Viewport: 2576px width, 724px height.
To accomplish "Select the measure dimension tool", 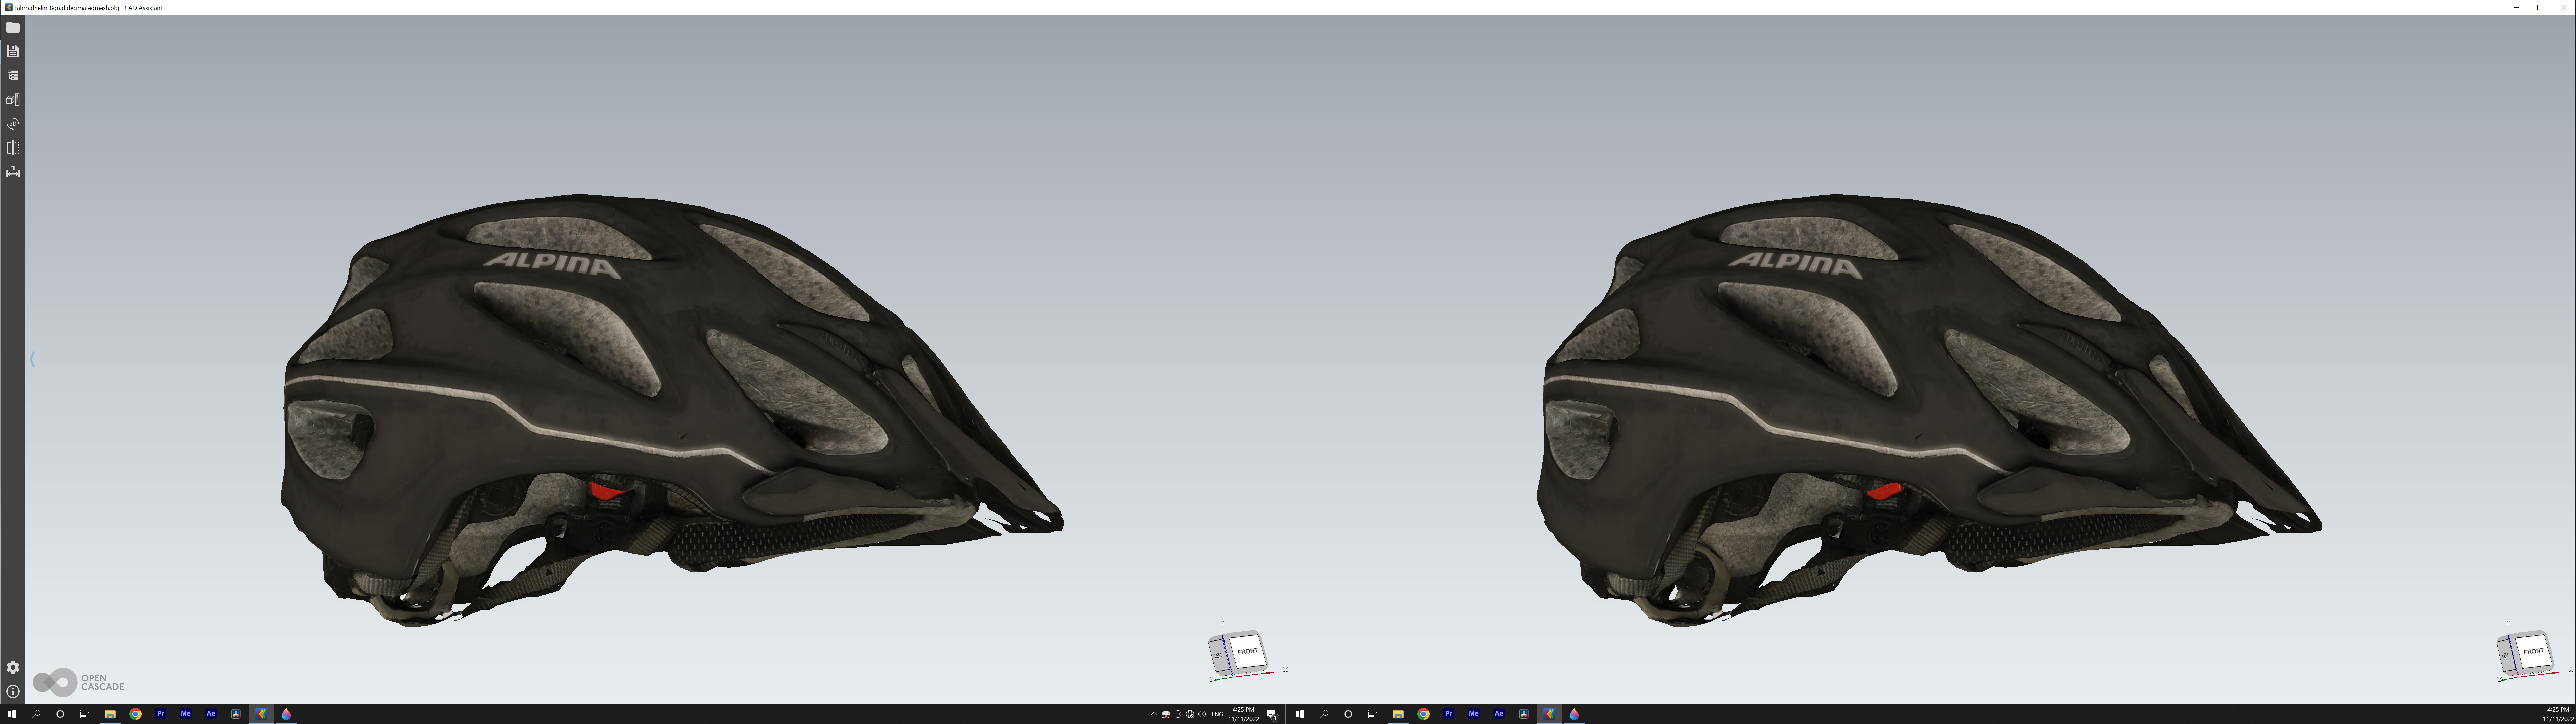I will 13,172.
